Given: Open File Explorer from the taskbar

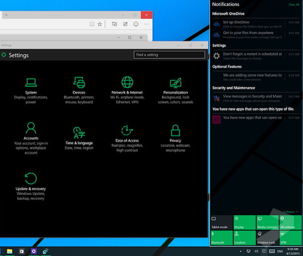Looking at the screenshot, I should [x=10, y=251].
